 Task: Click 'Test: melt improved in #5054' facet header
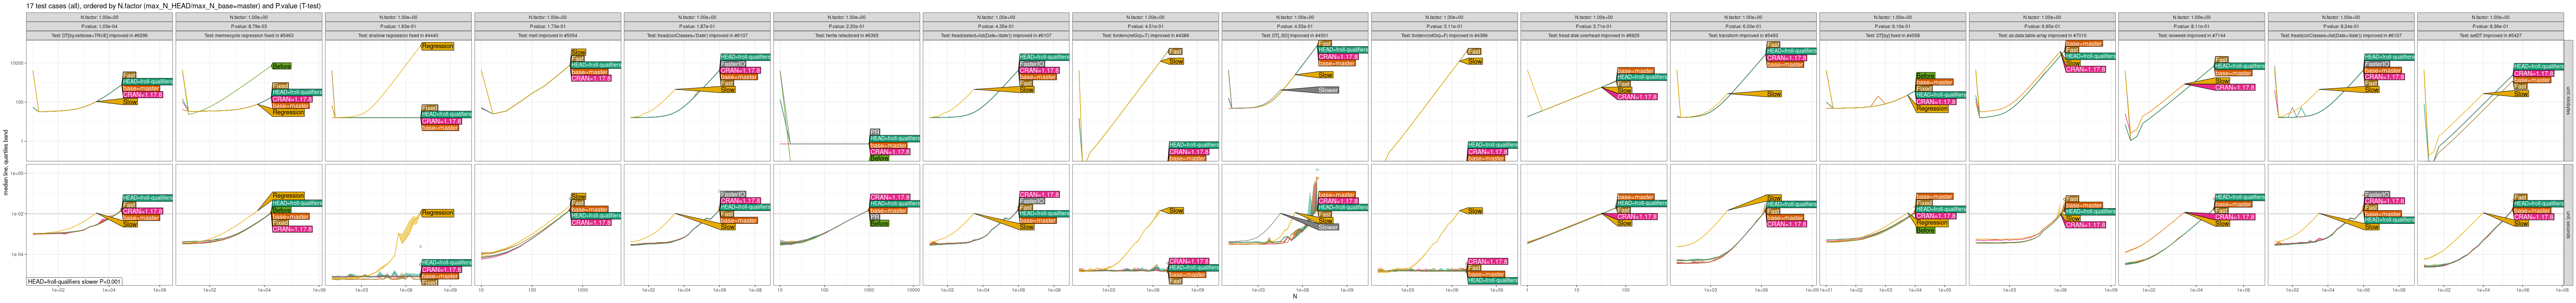[x=548, y=35]
